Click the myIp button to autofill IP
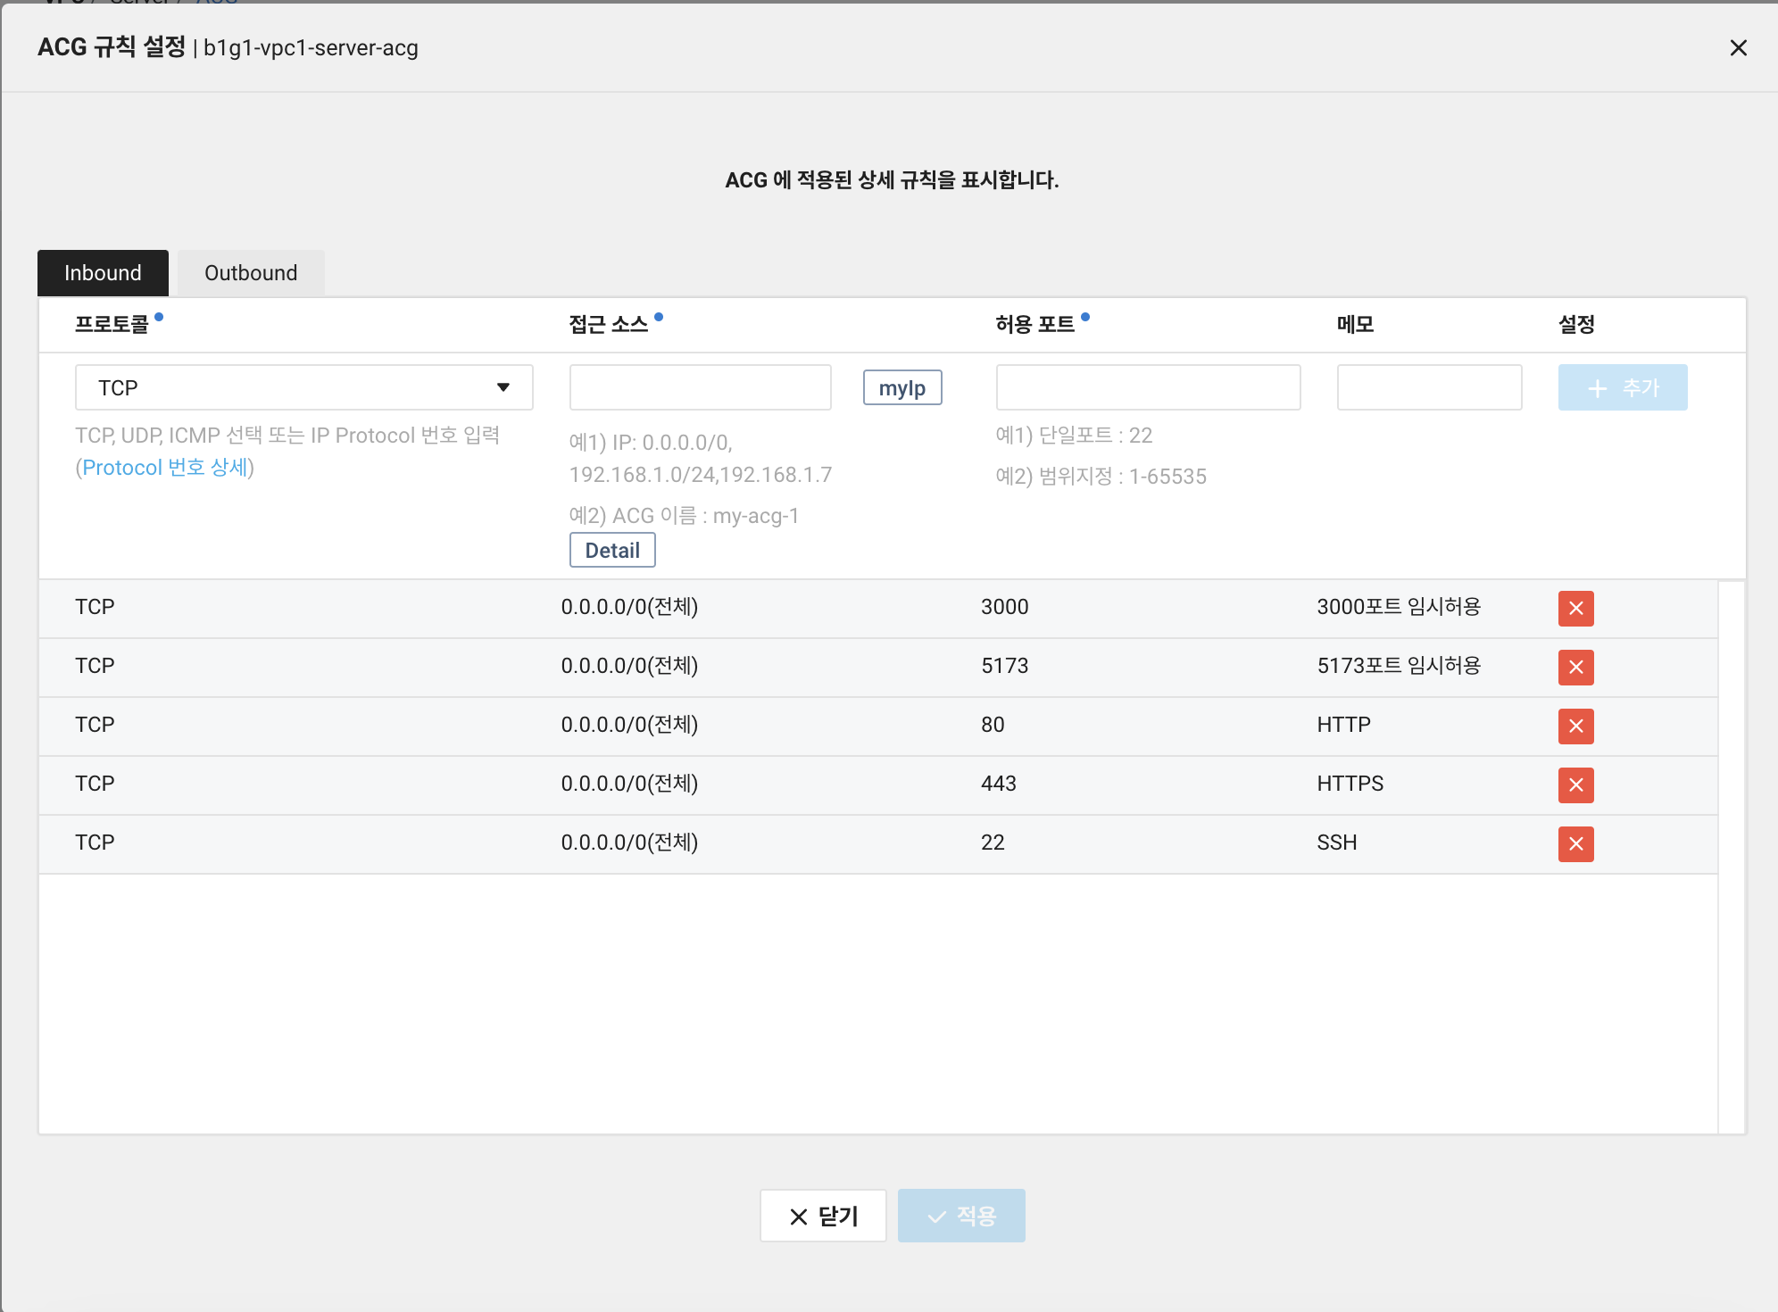Image resolution: width=1778 pixels, height=1312 pixels. 901,388
